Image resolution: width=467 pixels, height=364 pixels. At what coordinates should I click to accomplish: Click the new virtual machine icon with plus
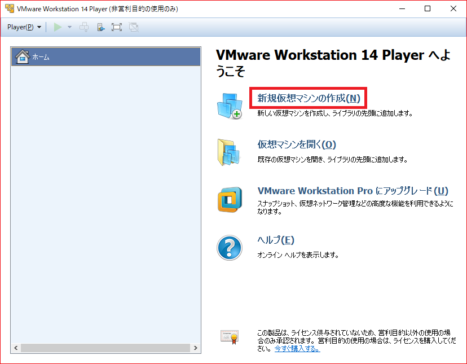(230, 106)
